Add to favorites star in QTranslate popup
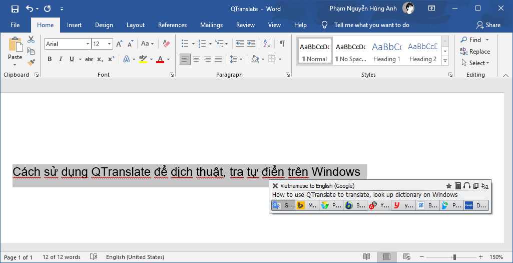 449,186
